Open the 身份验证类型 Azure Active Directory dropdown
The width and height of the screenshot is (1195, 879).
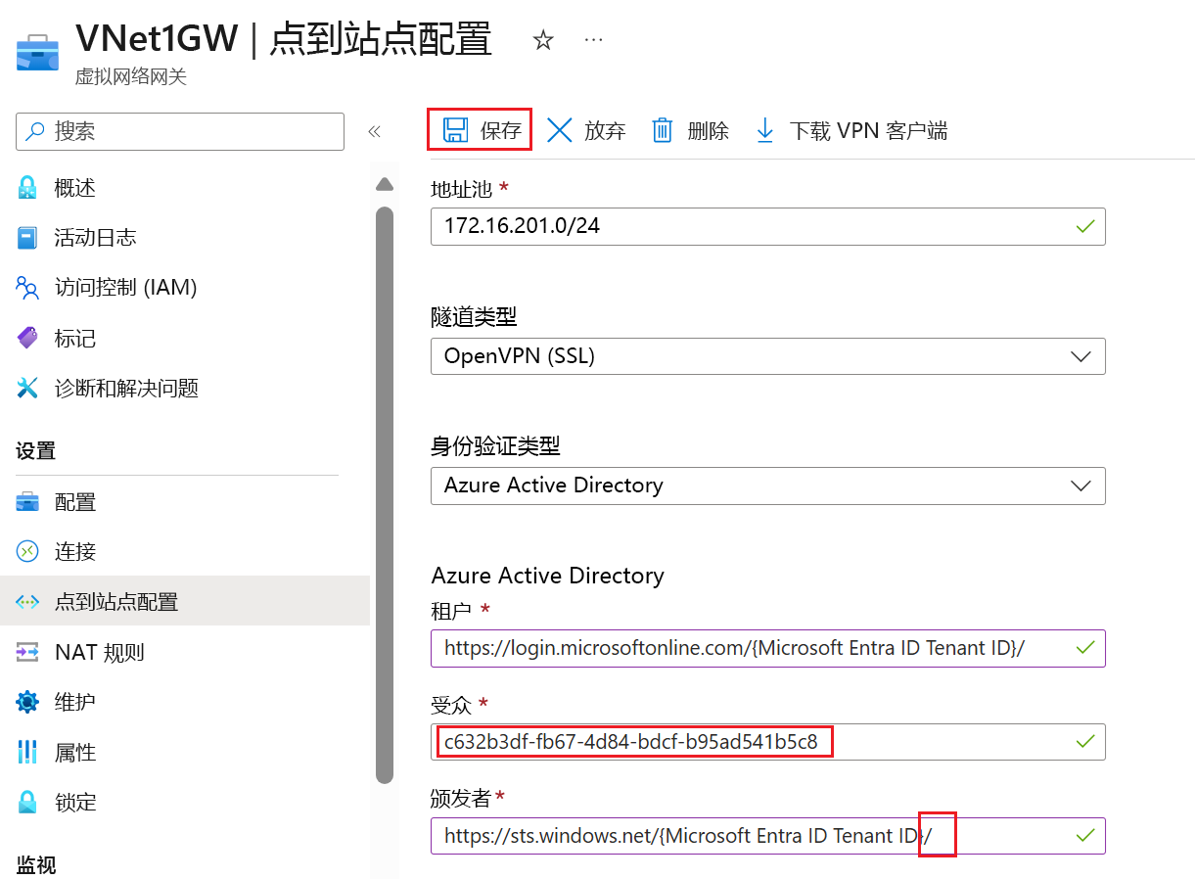coord(768,486)
